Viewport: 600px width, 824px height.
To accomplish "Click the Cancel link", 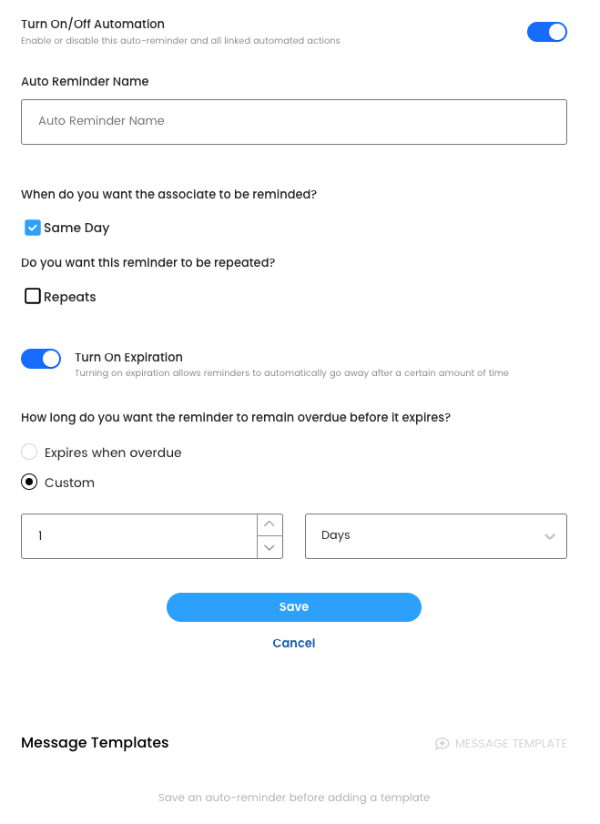I will (x=293, y=643).
